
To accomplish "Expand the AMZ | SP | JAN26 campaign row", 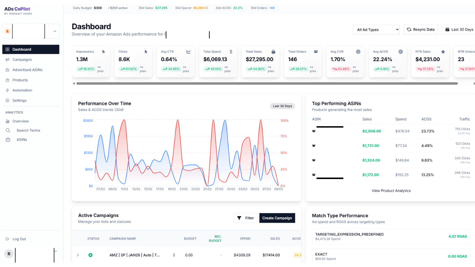I will (x=78, y=255).
